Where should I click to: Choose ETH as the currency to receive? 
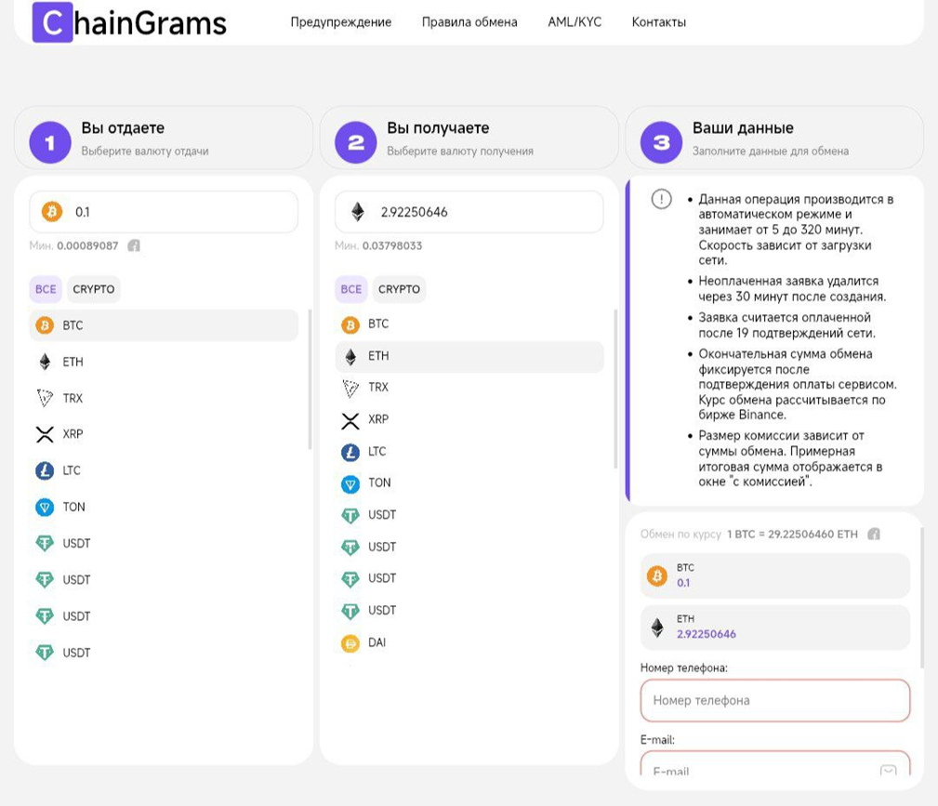[469, 357]
